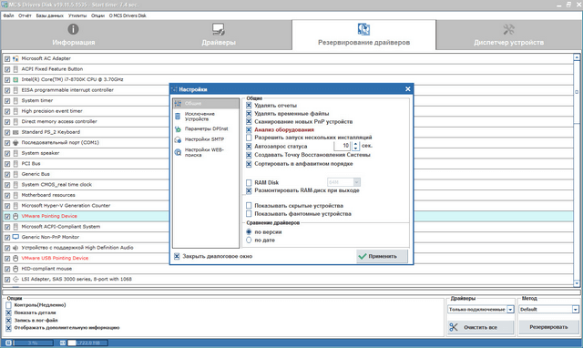Screen dimensions: 583x348
Task: Open the Базы данных menu
Action: pos(50,15)
